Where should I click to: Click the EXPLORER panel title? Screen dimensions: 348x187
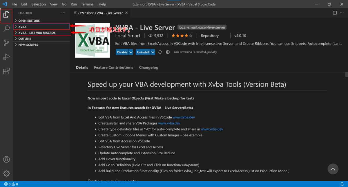(x=25, y=13)
